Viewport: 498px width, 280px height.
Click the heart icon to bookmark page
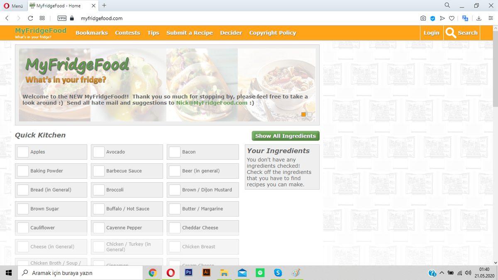point(452,18)
